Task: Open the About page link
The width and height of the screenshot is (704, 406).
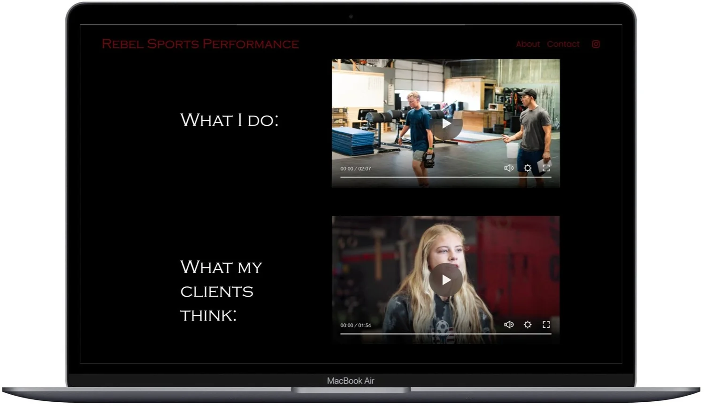Action: tap(528, 44)
